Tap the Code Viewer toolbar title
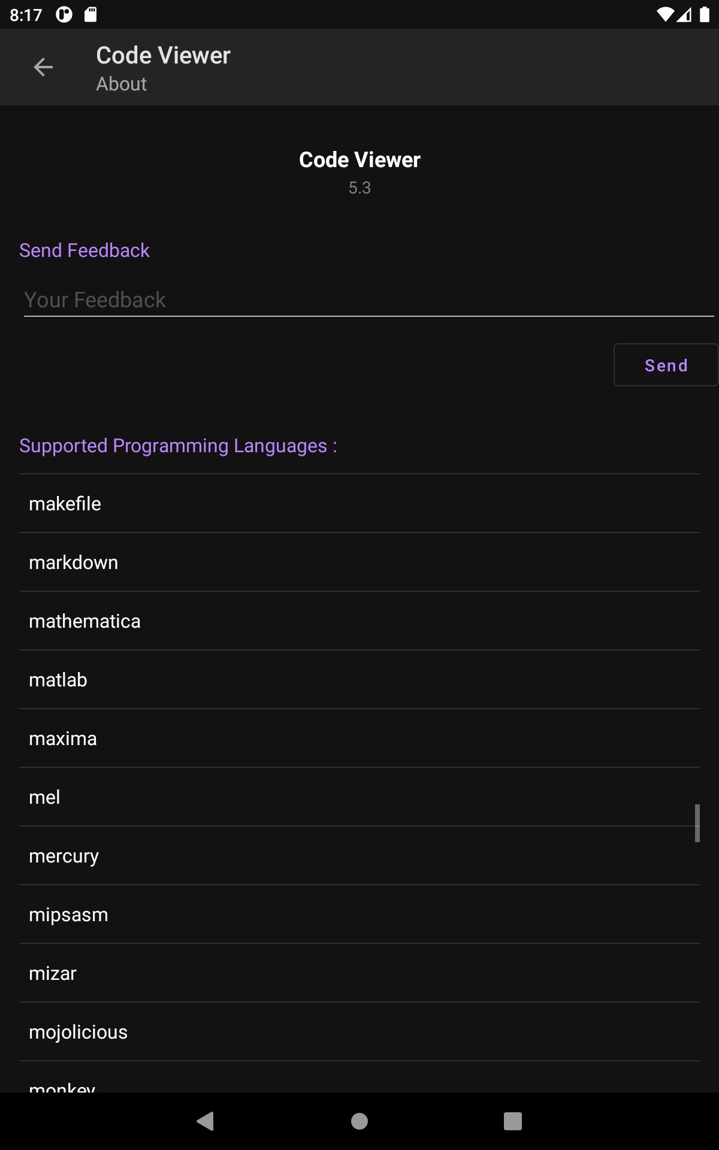The image size is (719, 1150). pos(163,56)
